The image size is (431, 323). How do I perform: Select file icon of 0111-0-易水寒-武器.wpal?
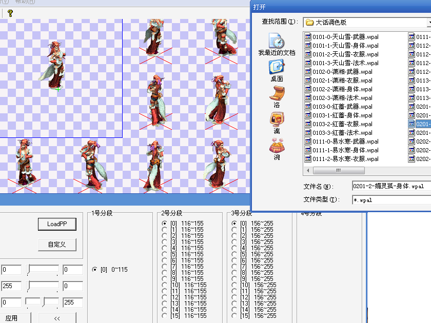308,142
